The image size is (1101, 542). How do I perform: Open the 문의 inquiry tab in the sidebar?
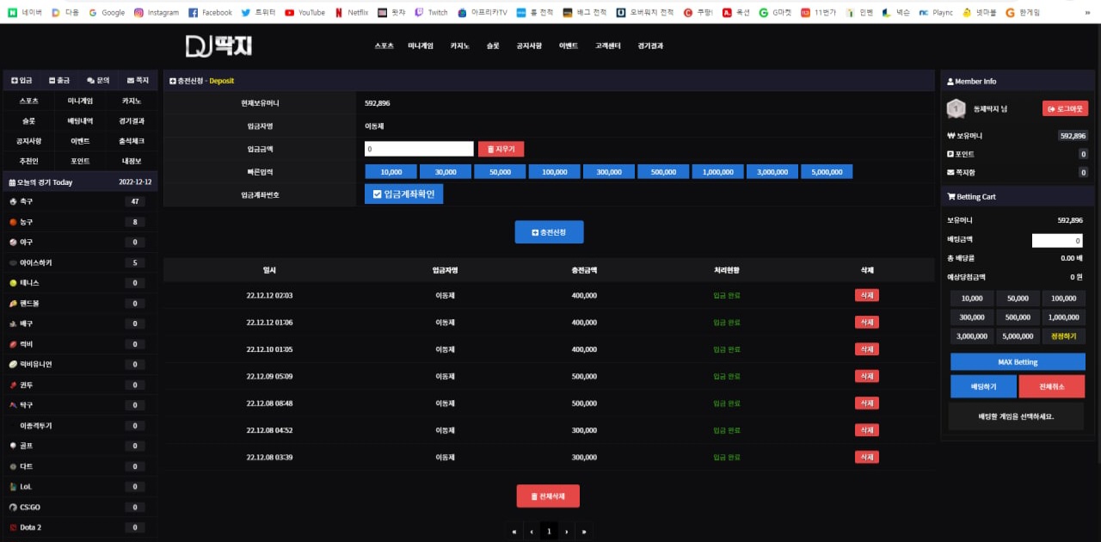[99, 80]
